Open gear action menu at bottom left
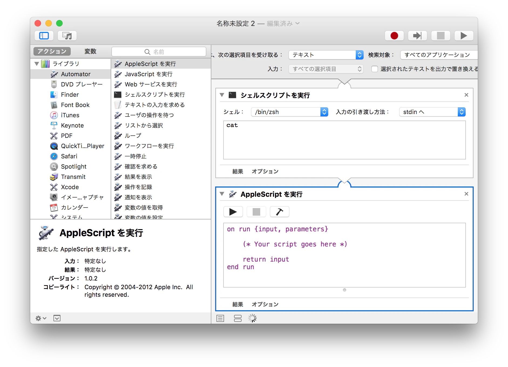This screenshot has width=508, height=367. pyautogui.click(x=41, y=318)
